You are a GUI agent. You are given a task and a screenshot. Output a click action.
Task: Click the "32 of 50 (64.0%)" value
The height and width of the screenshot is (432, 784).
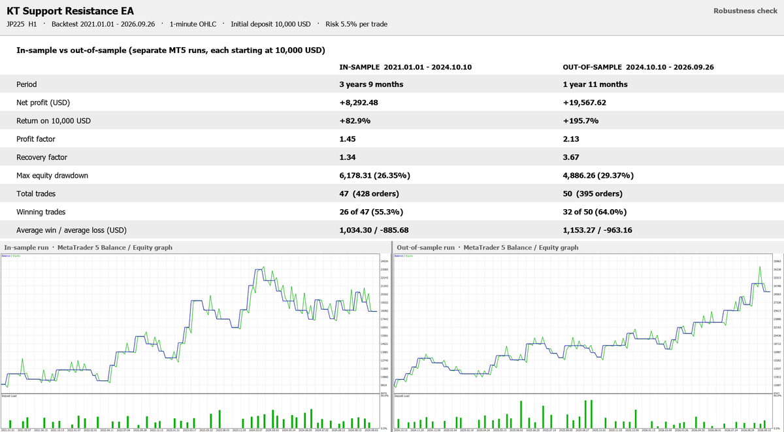pyautogui.click(x=595, y=212)
